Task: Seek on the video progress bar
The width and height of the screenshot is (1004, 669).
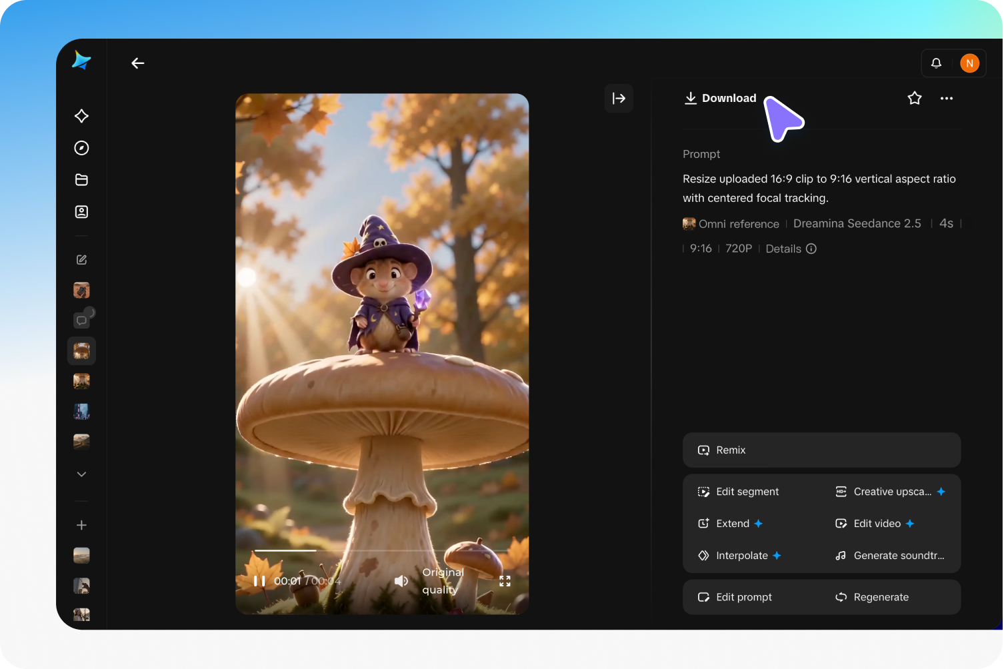Action: click(x=382, y=550)
